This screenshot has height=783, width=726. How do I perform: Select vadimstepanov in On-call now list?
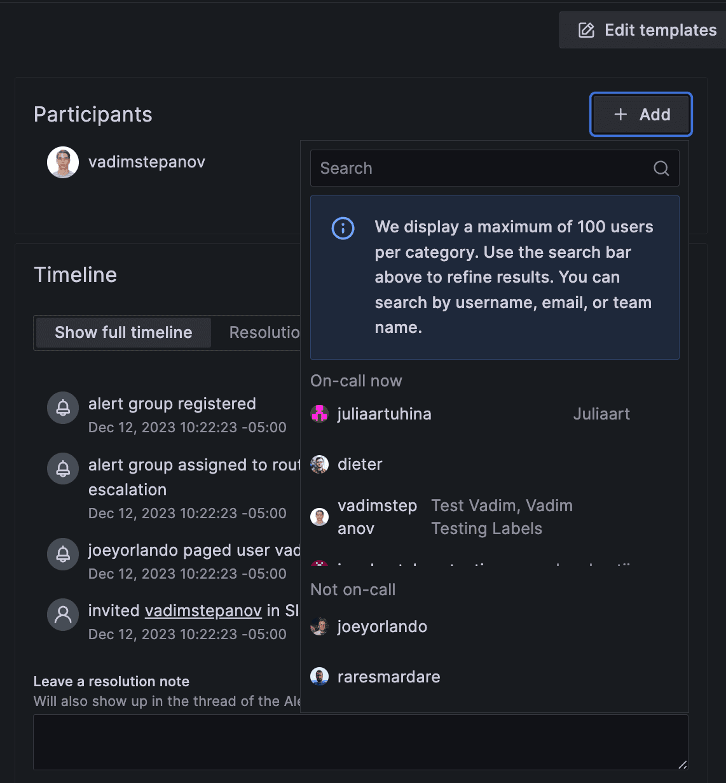pyautogui.click(x=377, y=517)
